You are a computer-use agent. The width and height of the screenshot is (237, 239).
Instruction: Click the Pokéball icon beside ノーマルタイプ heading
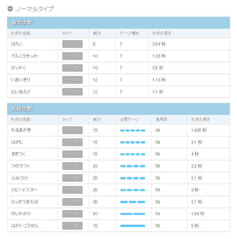(10, 9)
